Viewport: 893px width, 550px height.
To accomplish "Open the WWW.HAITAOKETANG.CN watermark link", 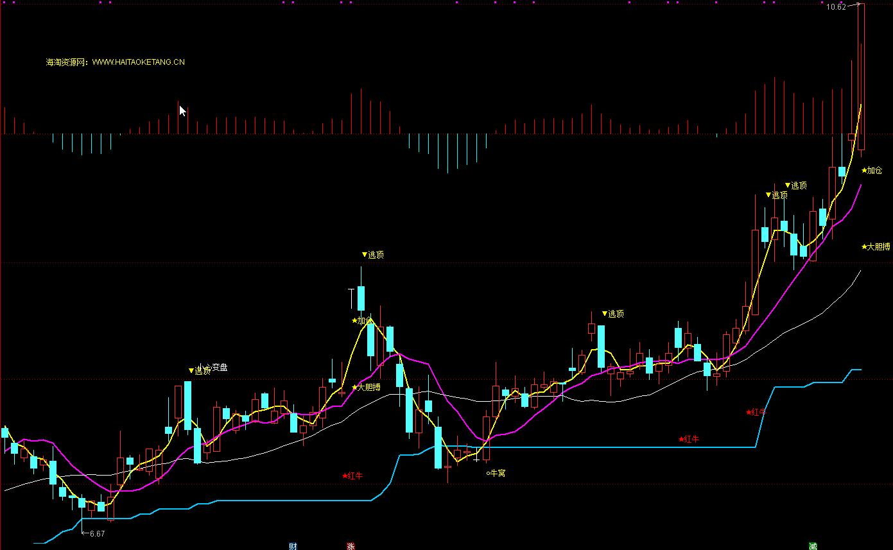I will (138, 62).
